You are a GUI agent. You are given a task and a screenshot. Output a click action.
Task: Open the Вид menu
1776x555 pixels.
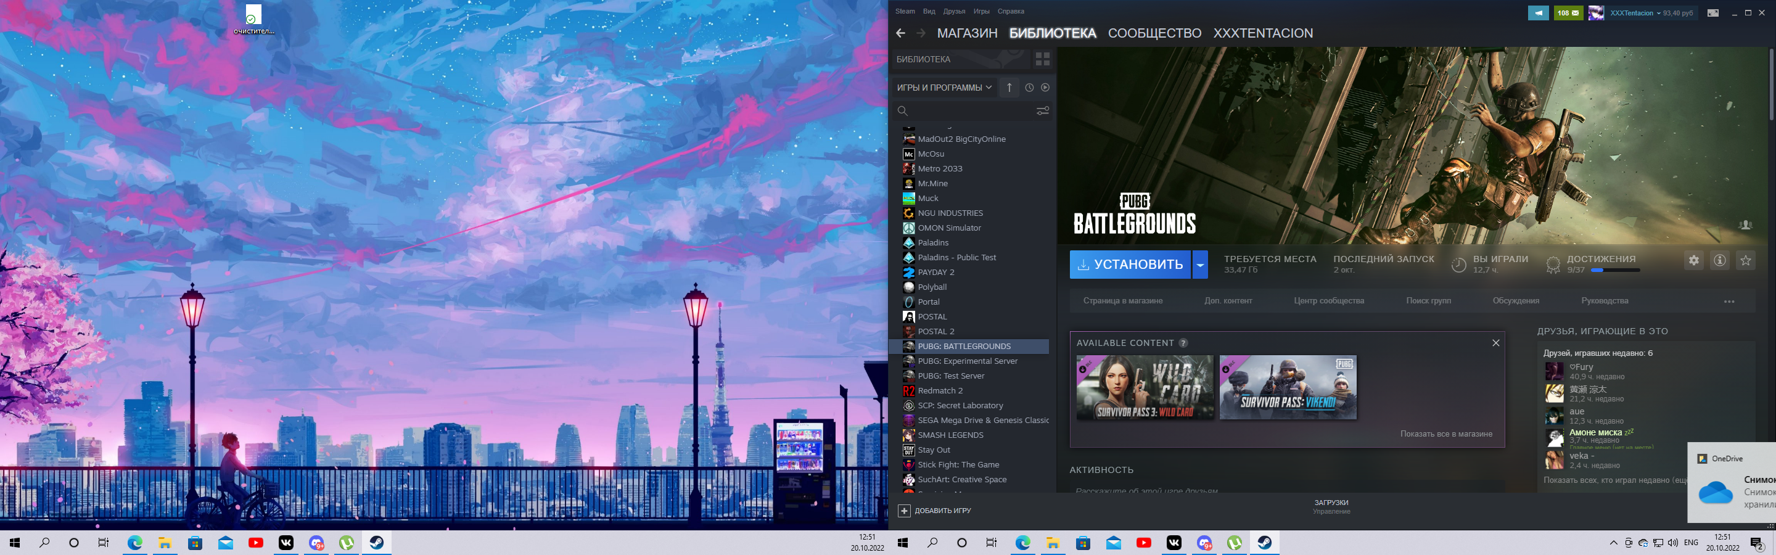929,11
